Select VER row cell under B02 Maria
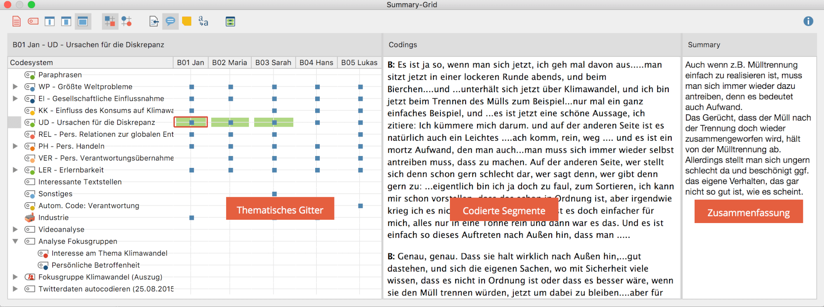The image size is (824, 307). click(231, 158)
